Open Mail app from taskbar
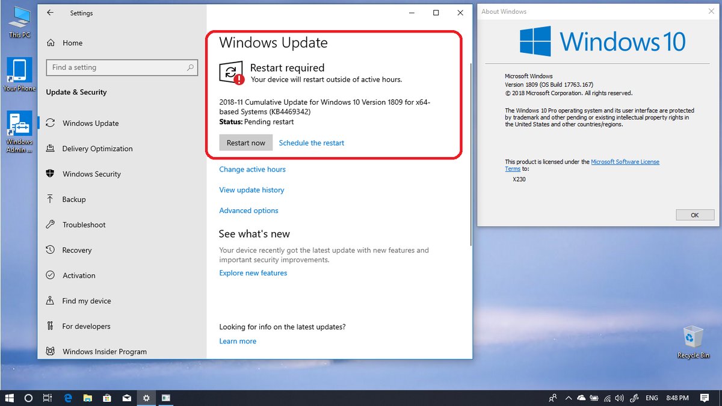Image resolution: width=722 pixels, height=406 pixels. click(x=126, y=398)
